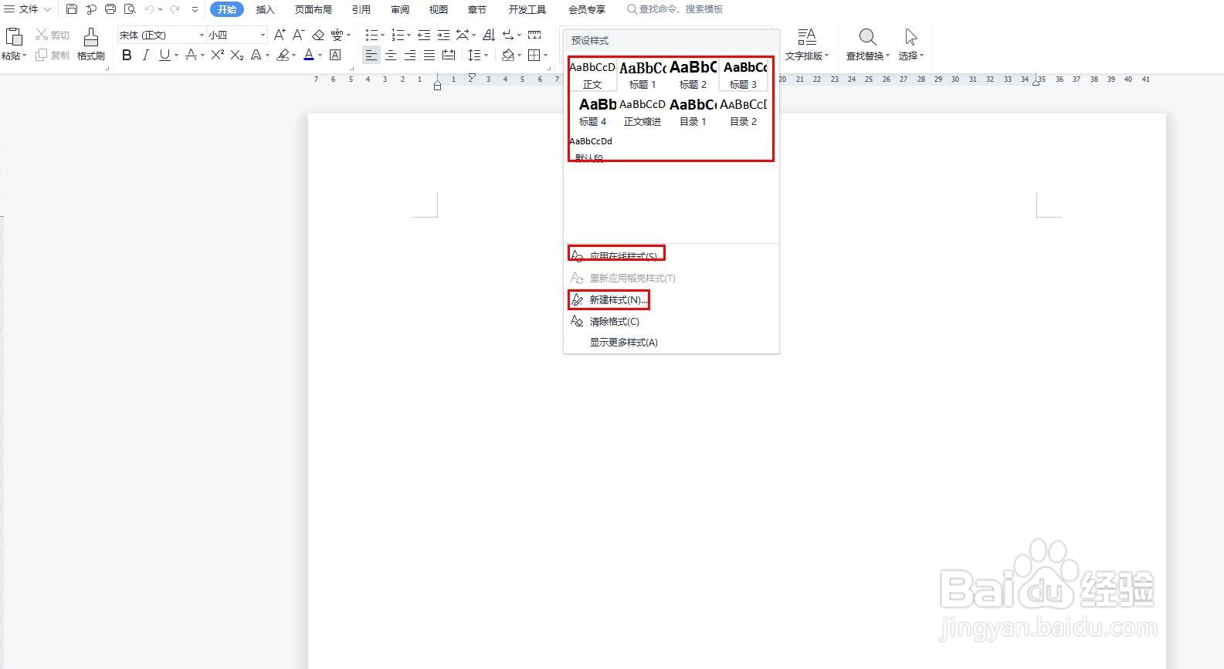The width and height of the screenshot is (1224, 669).
Task: Toggle character border (boxed A) icon
Action: pyautogui.click(x=335, y=55)
